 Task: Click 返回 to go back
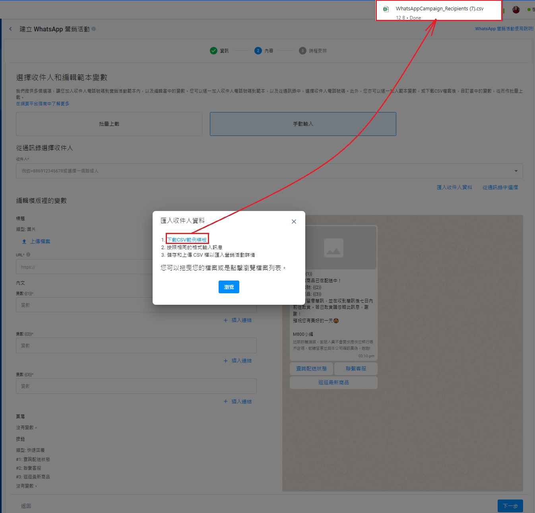coord(26,506)
